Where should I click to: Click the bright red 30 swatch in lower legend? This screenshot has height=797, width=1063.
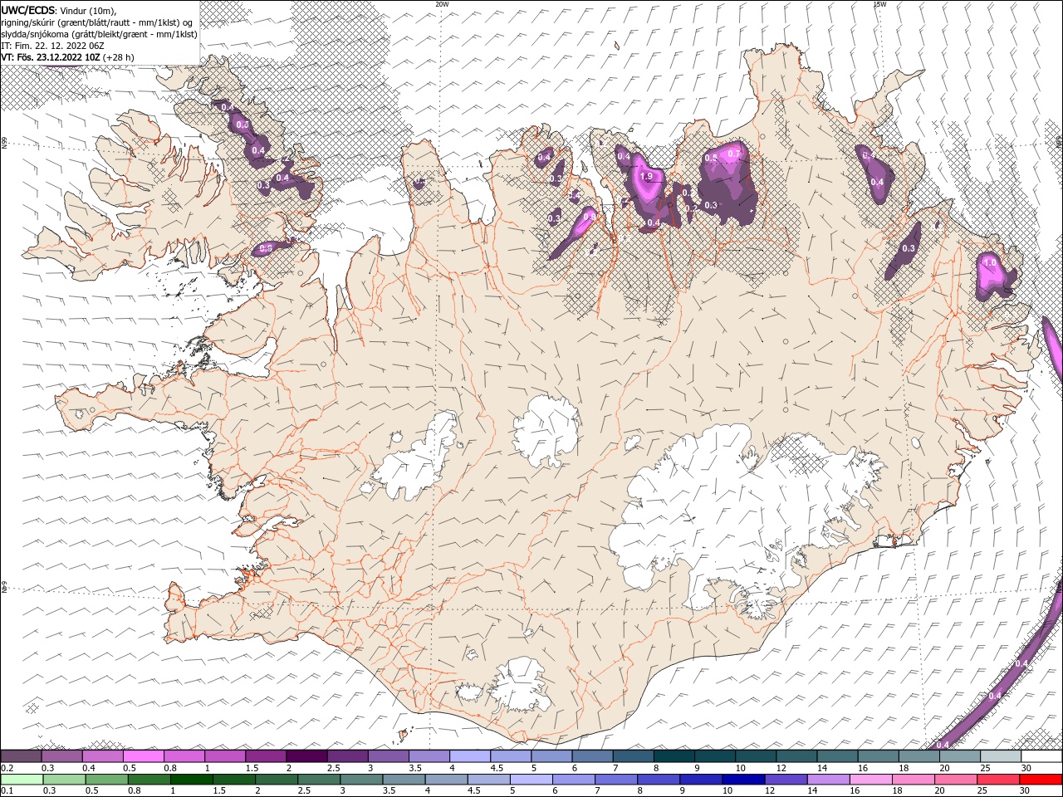pyautogui.click(x=1041, y=780)
